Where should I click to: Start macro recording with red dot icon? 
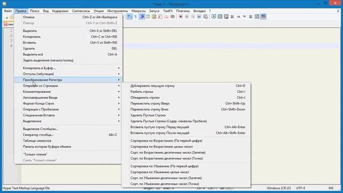[x=181, y=17]
